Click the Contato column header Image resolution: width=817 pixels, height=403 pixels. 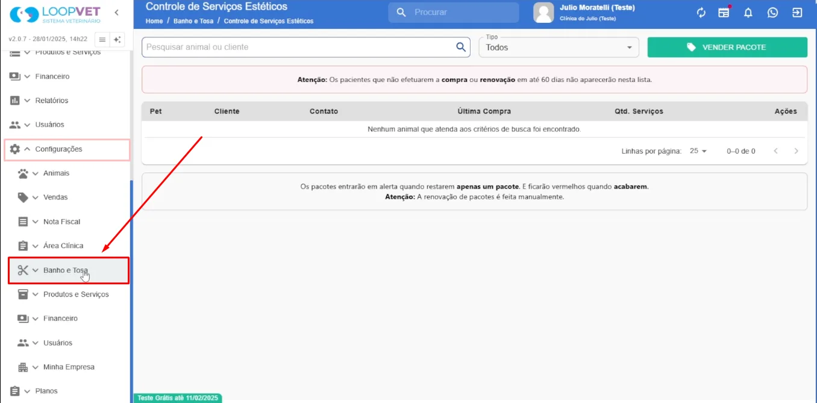(x=324, y=111)
